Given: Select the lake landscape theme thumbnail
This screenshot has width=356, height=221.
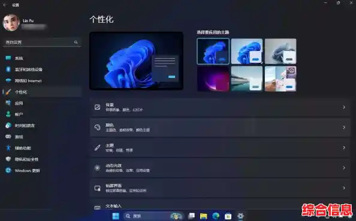Looking at the screenshot, I should (247, 78).
